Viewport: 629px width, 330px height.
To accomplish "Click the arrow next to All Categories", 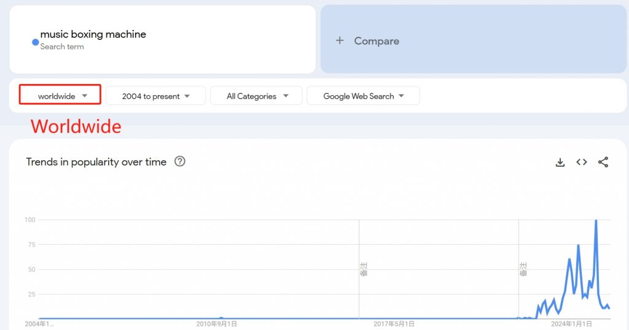I will click(x=286, y=96).
